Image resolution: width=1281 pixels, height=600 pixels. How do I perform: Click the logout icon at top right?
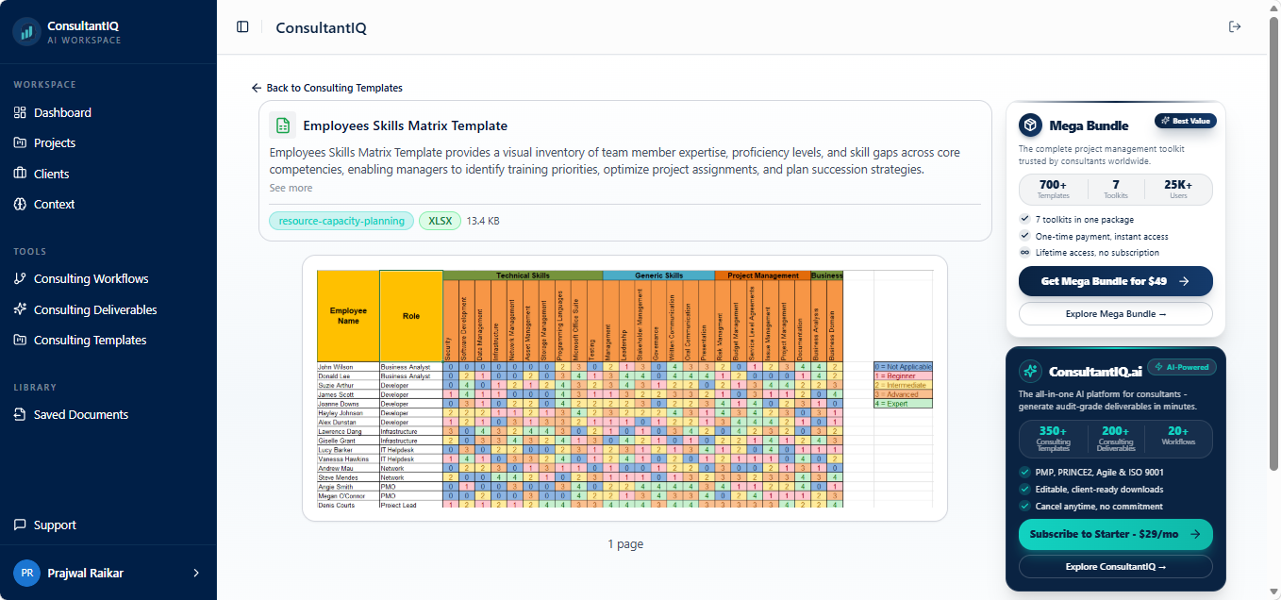(1235, 26)
